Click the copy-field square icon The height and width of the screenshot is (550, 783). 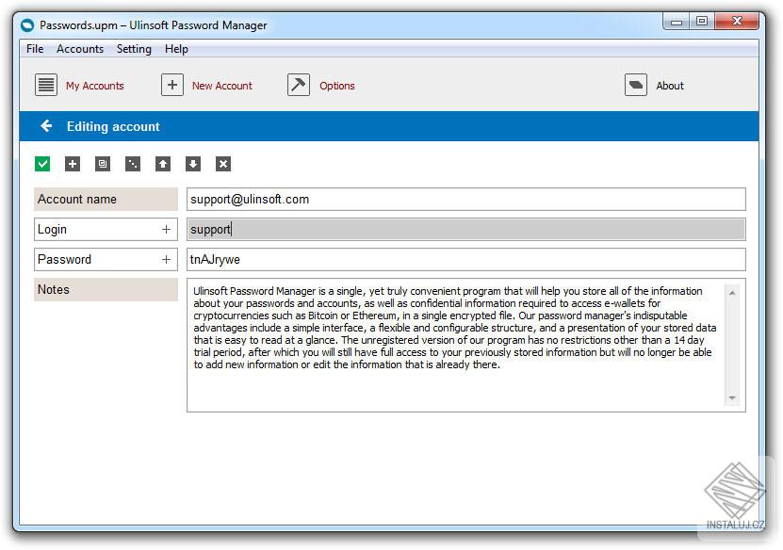click(x=103, y=164)
